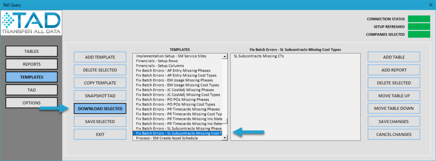Click the CONNECTION STATUS green indicator
The image size is (436, 161).
coord(419,19)
